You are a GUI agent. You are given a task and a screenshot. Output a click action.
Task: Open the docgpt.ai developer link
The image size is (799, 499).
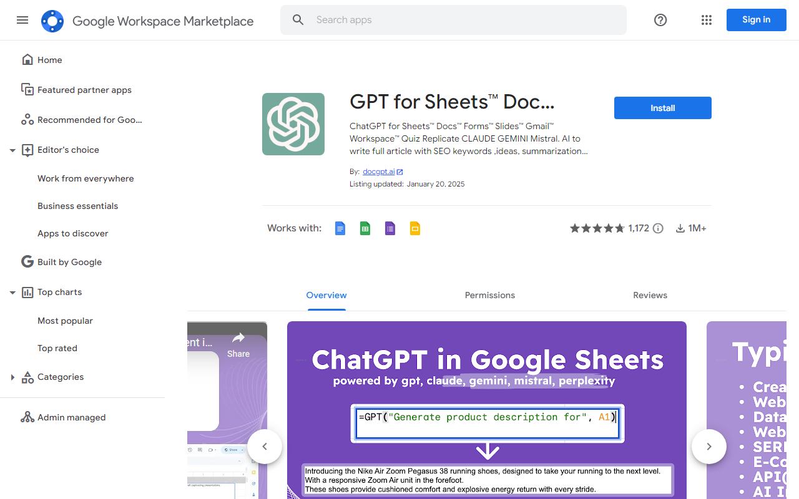coord(379,172)
